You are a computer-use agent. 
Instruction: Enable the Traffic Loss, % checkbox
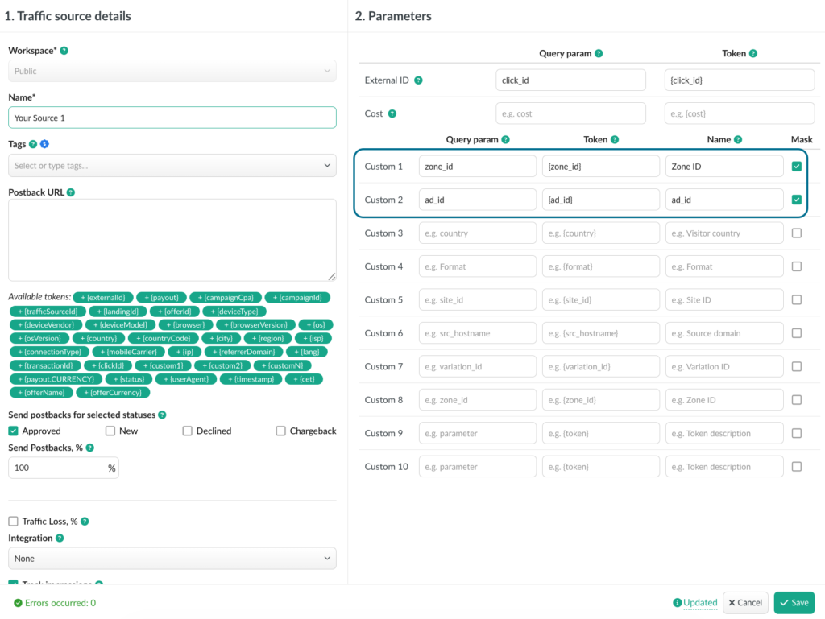click(14, 522)
